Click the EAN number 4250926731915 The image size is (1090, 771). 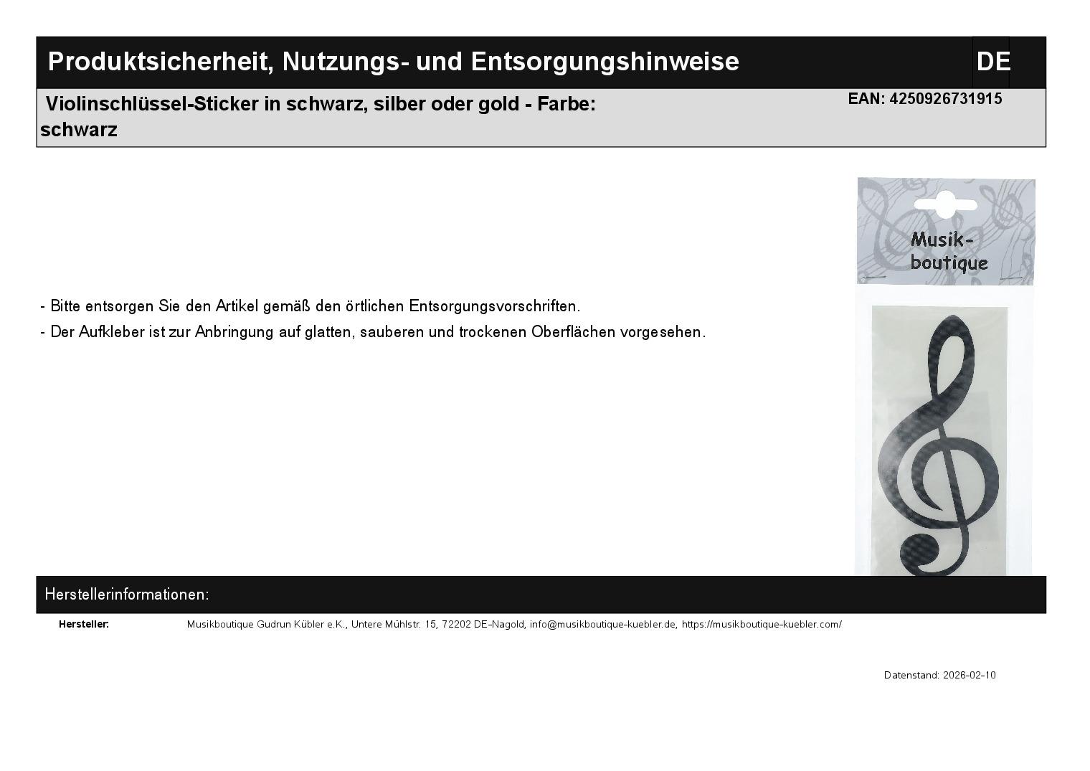tap(945, 99)
